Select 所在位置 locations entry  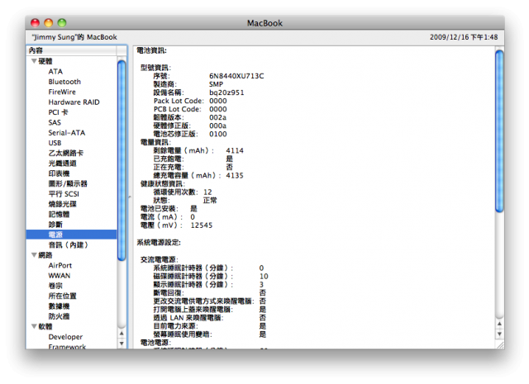click(x=63, y=296)
